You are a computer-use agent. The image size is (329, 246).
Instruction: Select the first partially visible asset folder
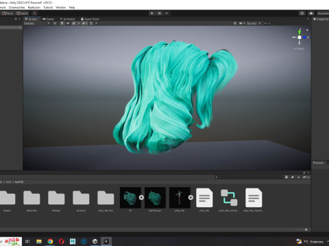pos(7,200)
